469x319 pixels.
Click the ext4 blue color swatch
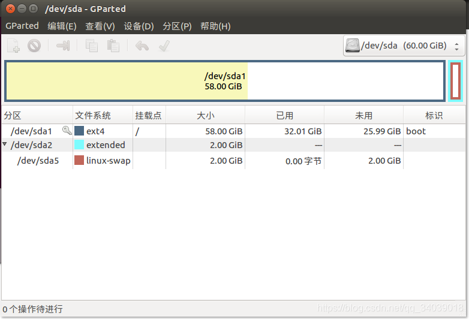click(79, 131)
